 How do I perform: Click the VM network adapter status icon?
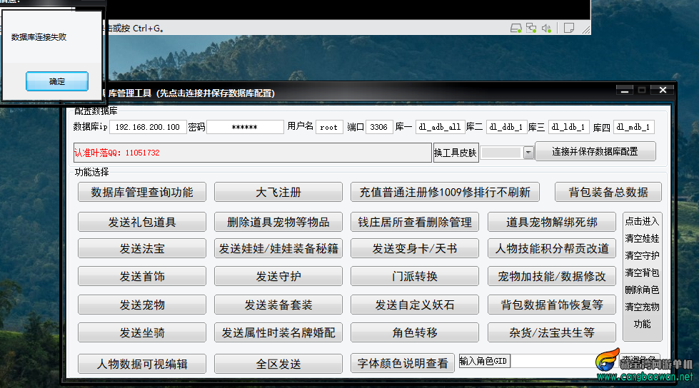531,28
